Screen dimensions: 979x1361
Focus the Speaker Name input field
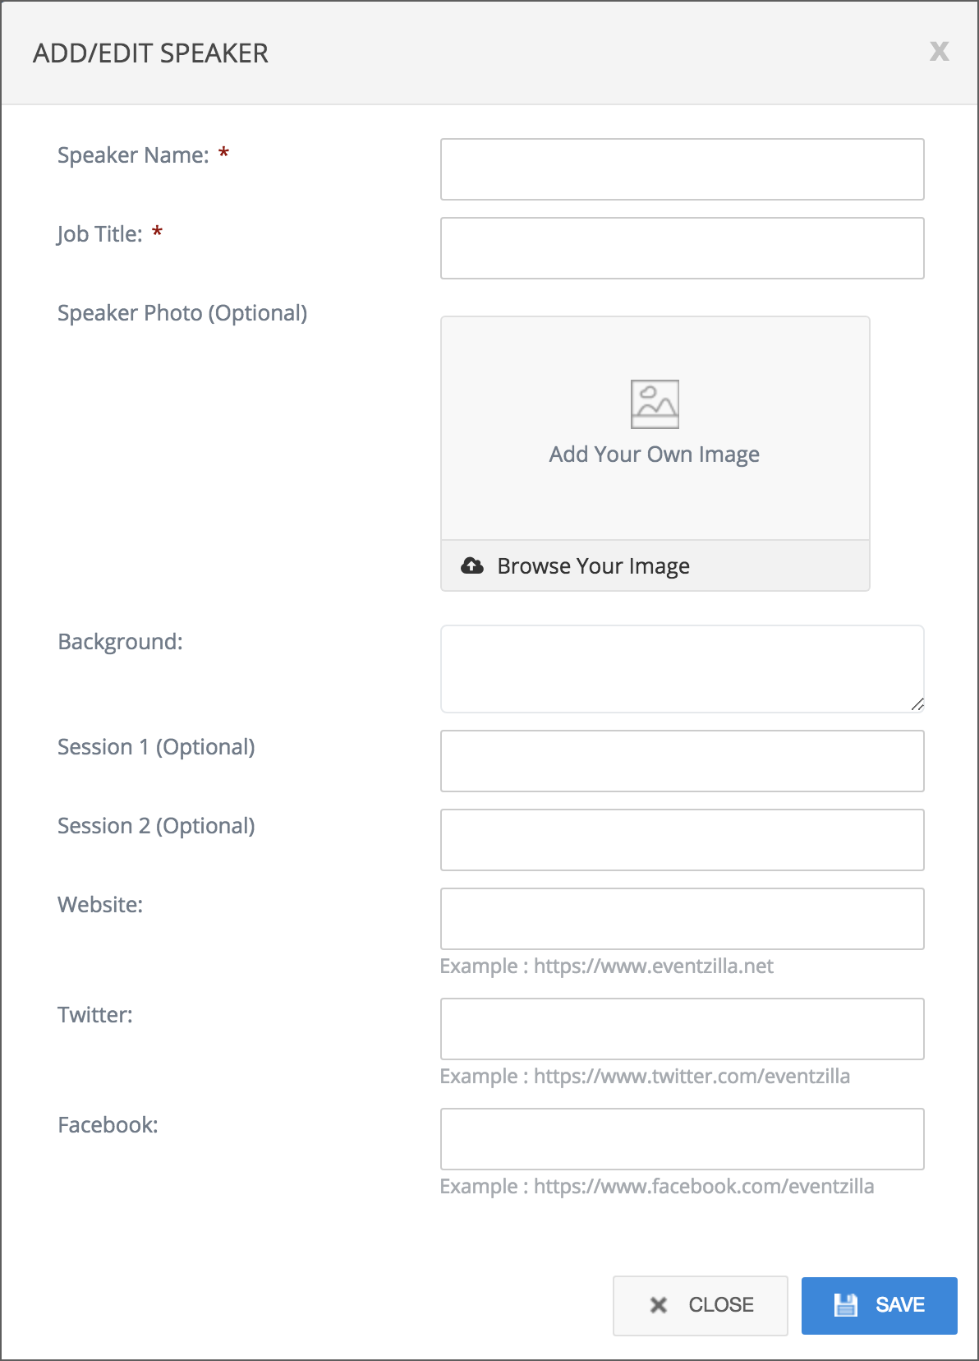pos(682,169)
